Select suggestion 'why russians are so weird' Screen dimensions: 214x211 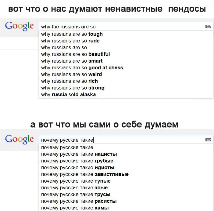click(72, 74)
